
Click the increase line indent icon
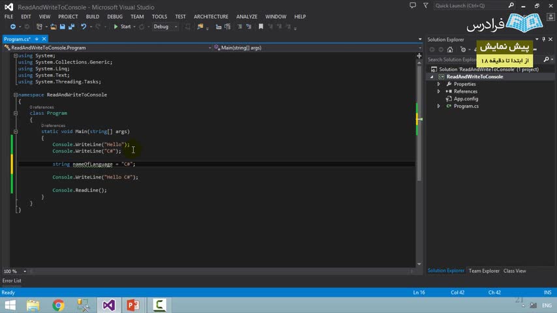coord(228,27)
